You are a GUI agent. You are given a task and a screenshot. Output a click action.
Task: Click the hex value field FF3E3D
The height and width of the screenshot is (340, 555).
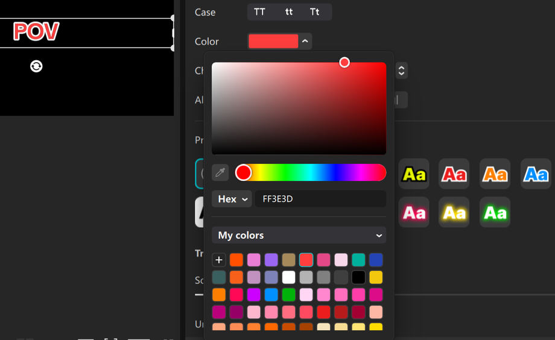pyautogui.click(x=320, y=199)
